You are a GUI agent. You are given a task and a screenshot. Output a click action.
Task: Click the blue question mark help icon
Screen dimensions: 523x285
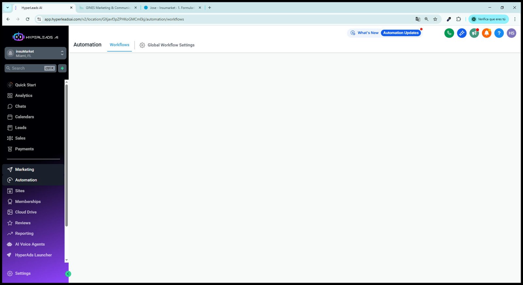coord(499,33)
